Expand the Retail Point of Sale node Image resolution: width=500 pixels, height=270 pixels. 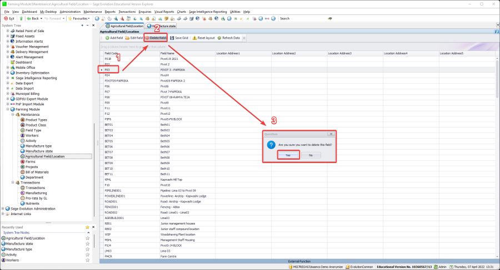point(8,30)
